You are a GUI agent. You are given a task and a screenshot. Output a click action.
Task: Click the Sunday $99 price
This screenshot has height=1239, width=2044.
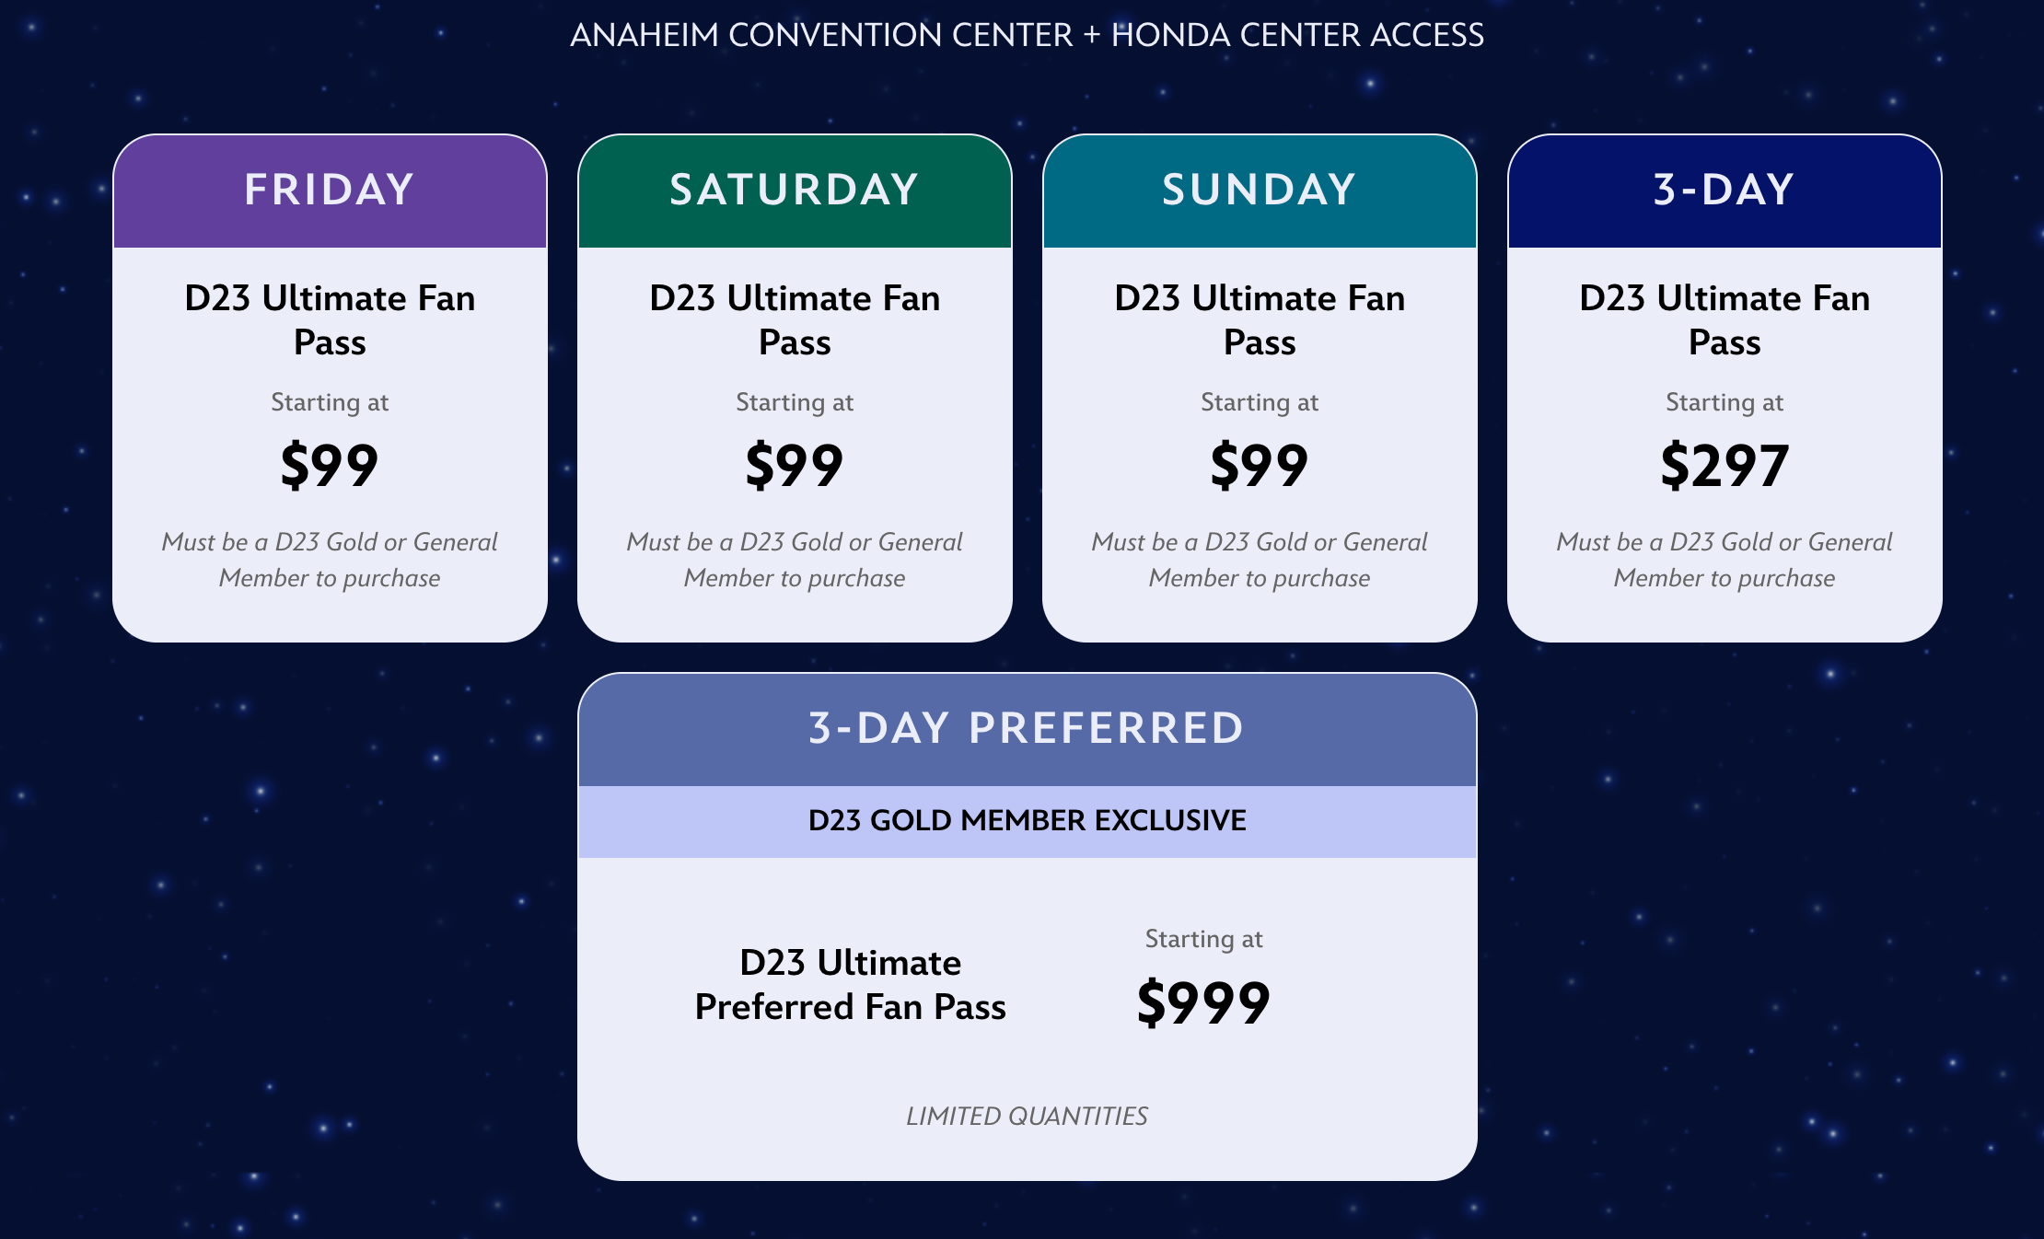click(x=1260, y=465)
